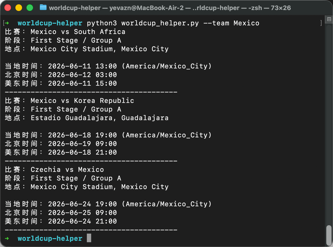Zoom the window with the green button

tap(30, 7)
